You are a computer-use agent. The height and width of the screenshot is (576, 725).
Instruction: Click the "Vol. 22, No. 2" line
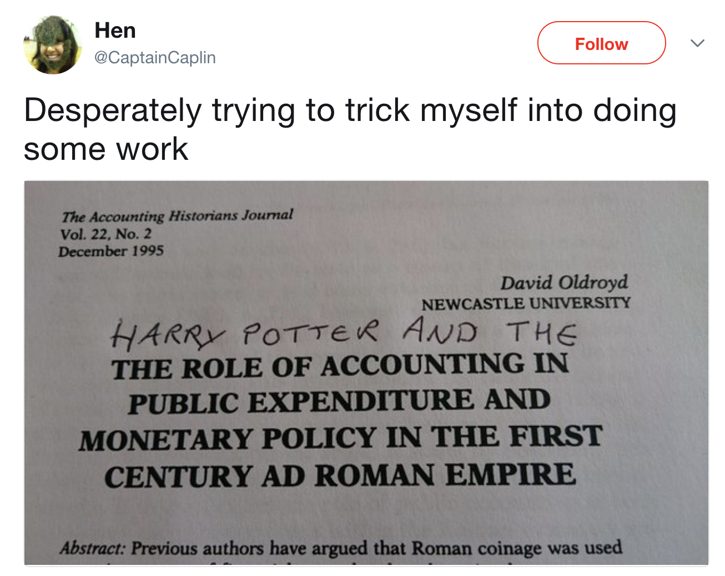click(x=106, y=234)
